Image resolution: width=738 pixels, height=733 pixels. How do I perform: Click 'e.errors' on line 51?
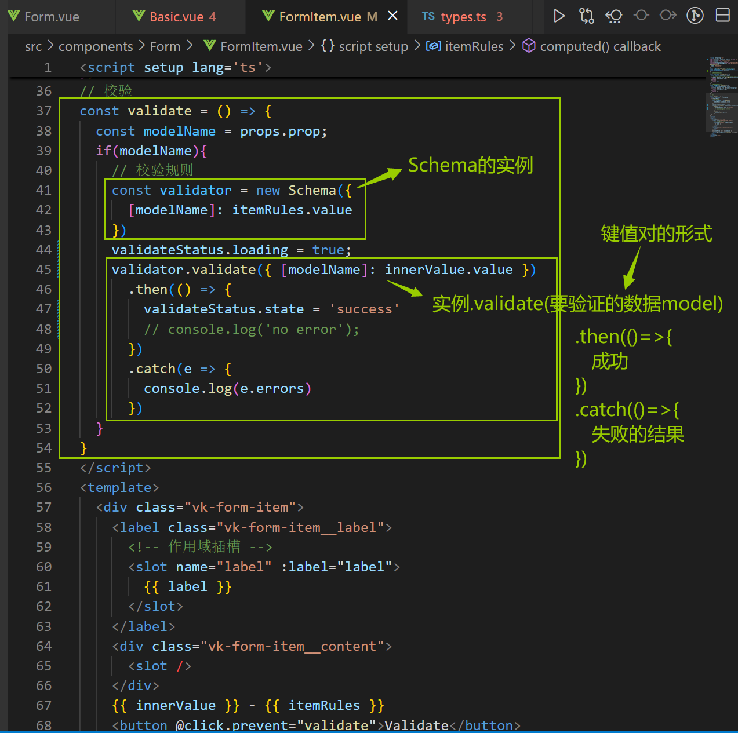[272, 388]
